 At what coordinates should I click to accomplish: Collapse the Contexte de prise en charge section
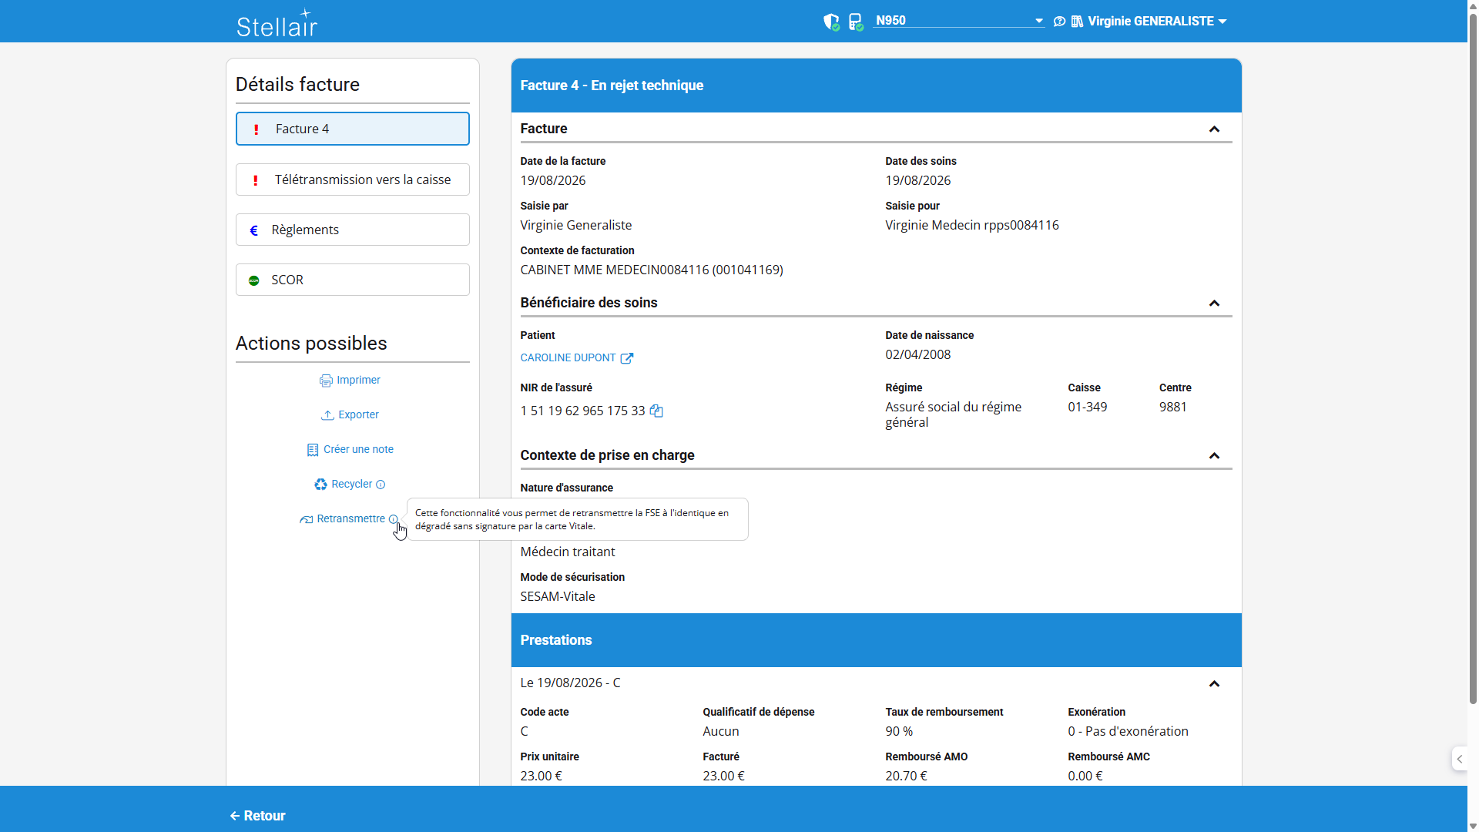point(1214,456)
